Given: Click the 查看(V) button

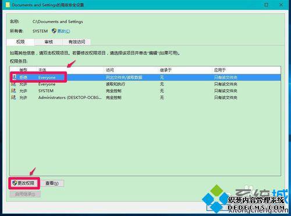Looking at the screenshot, I should (x=52, y=183).
